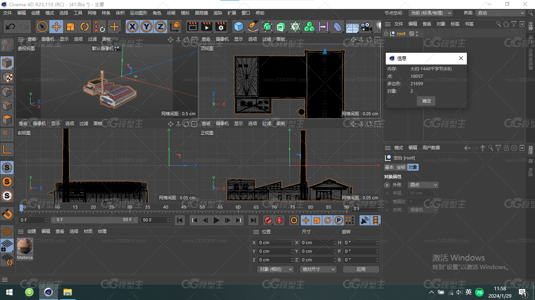This screenshot has height=300, width=535.
Task: Toggle Parameter keyframe recording P button
Action: click(338, 220)
